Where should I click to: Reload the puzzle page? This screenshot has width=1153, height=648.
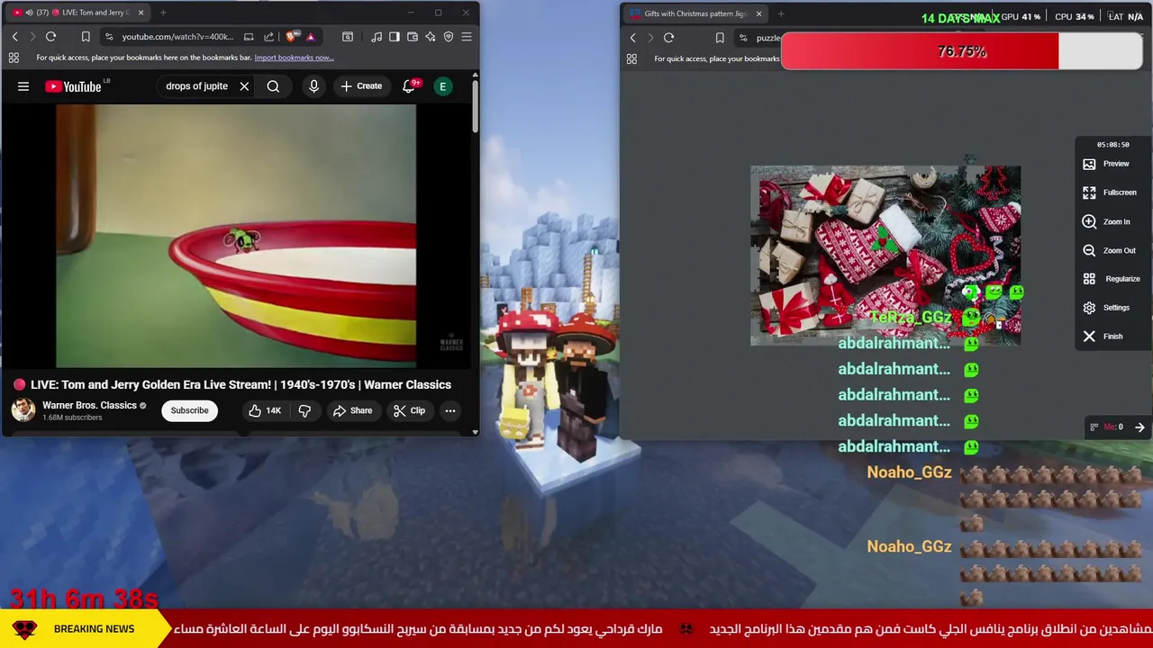click(668, 38)
